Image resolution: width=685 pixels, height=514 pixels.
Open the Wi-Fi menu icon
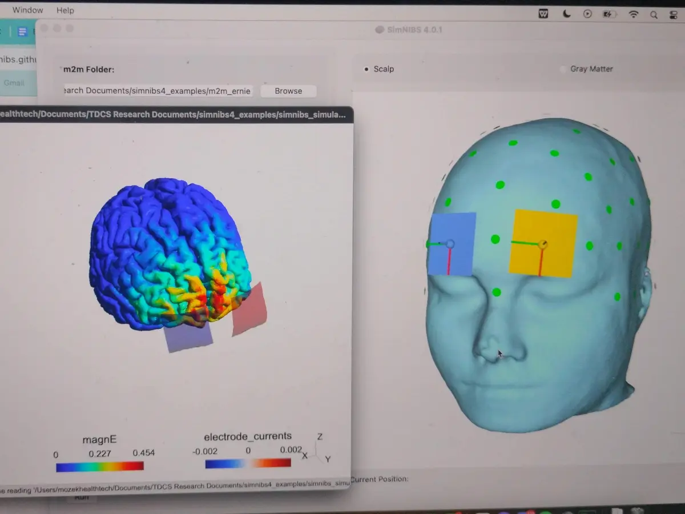tap(633, 14)
